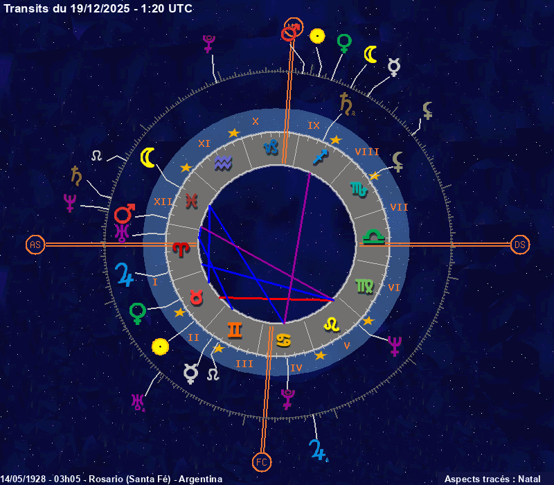Select the Pisces sign on the ring

tap(191, 201)
